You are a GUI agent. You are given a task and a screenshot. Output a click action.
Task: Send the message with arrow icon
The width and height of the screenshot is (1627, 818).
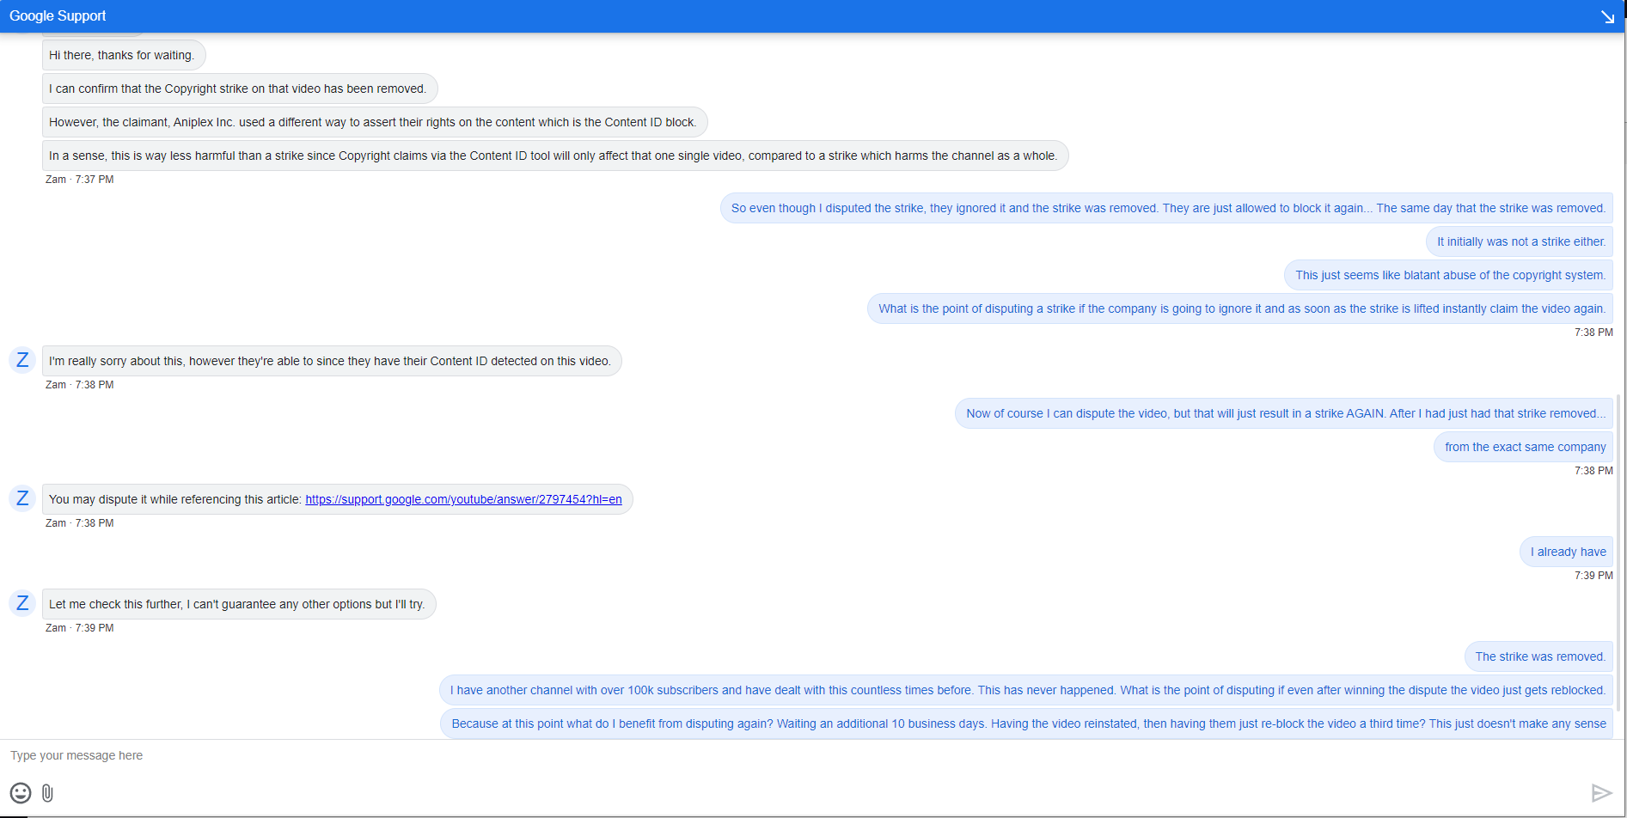(x=1601, y=793)
